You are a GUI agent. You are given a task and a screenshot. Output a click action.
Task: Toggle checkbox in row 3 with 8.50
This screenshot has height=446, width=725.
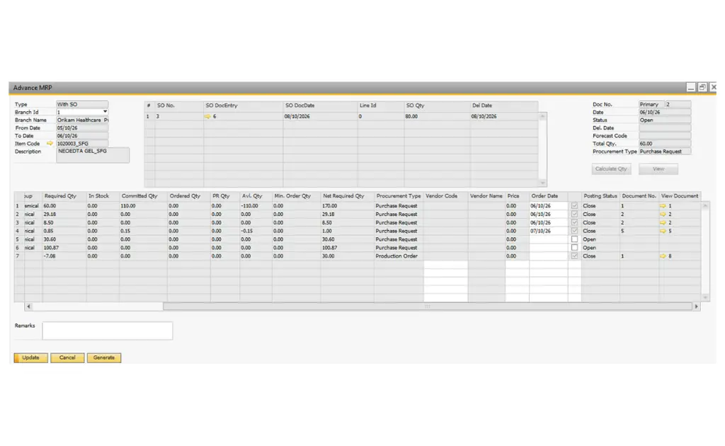(574, 222)
